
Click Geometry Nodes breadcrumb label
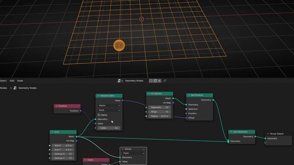28,88
